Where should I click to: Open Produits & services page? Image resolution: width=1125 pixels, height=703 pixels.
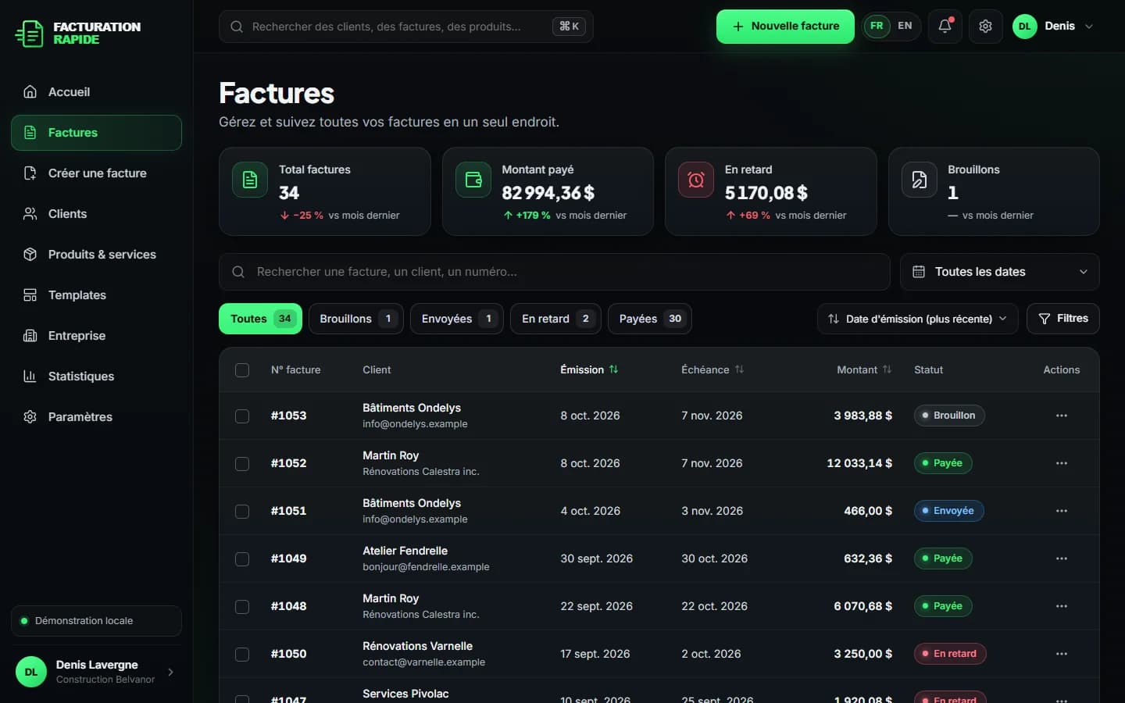pos(96,255)
